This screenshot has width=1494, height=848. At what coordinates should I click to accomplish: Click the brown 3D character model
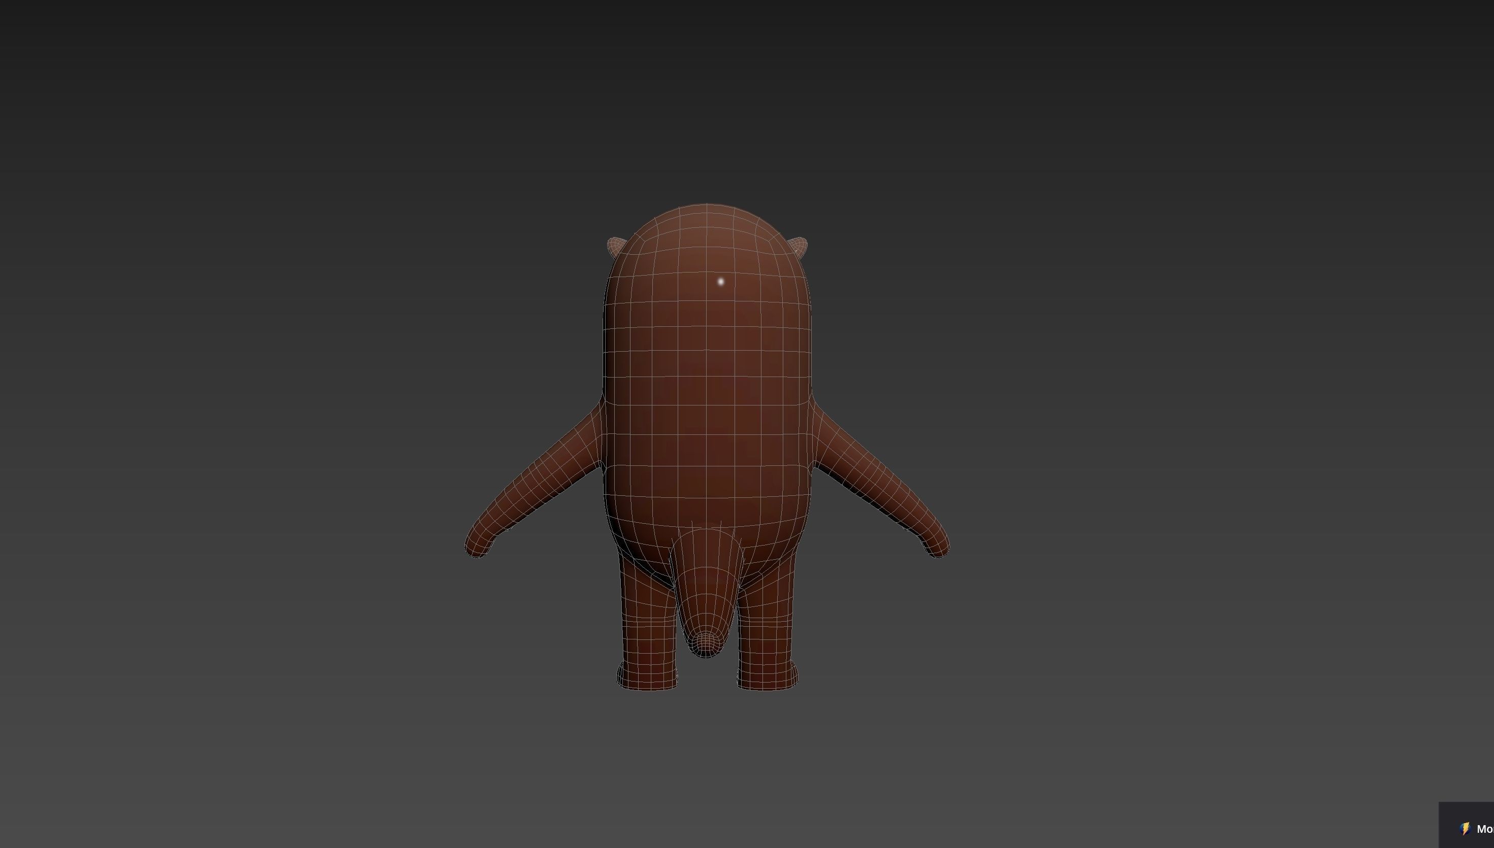coord(707,447)
